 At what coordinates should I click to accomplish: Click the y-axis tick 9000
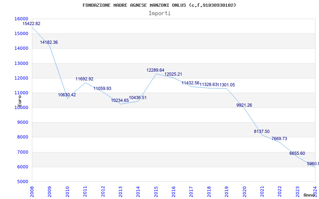(x=22, y=123)
